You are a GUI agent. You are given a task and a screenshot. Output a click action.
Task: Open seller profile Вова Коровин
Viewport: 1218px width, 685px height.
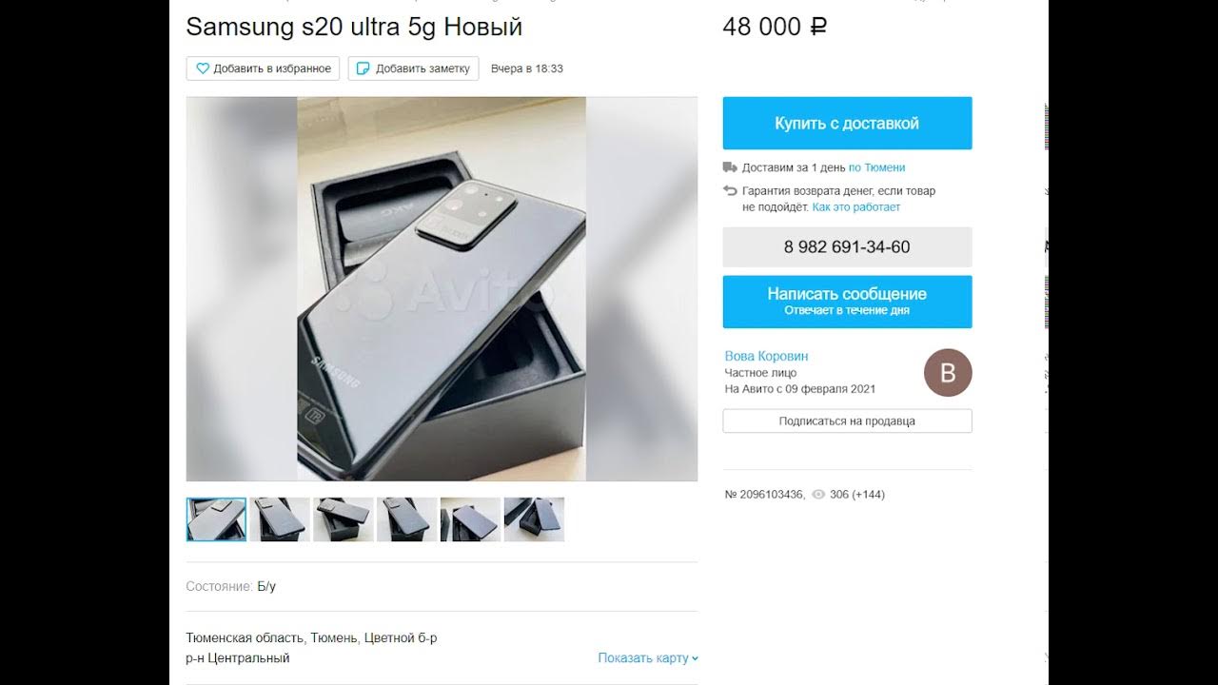(766, 356)
